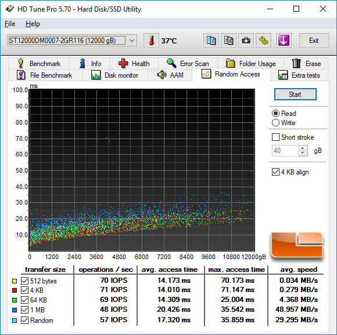Click the 'operations / sec' column header
This screenshot has width=337, height=335.
[x=106, y=270]
